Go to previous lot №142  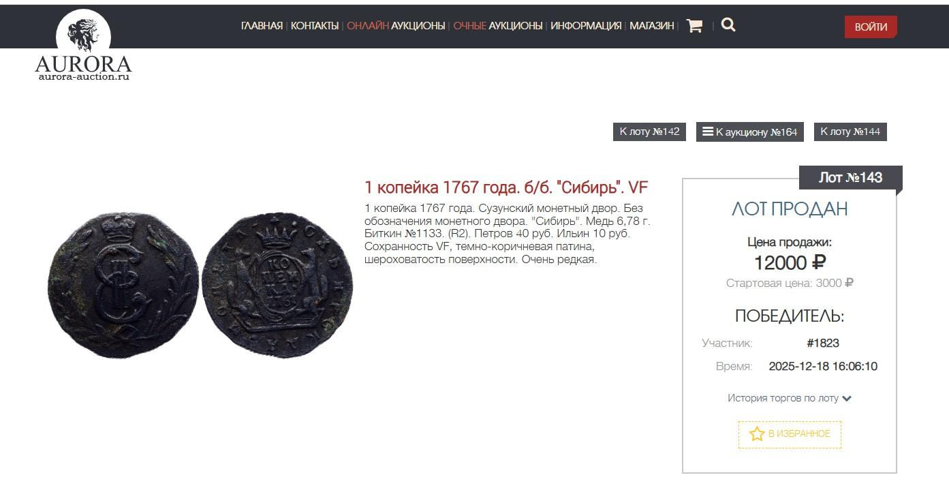tap(649, 132)
